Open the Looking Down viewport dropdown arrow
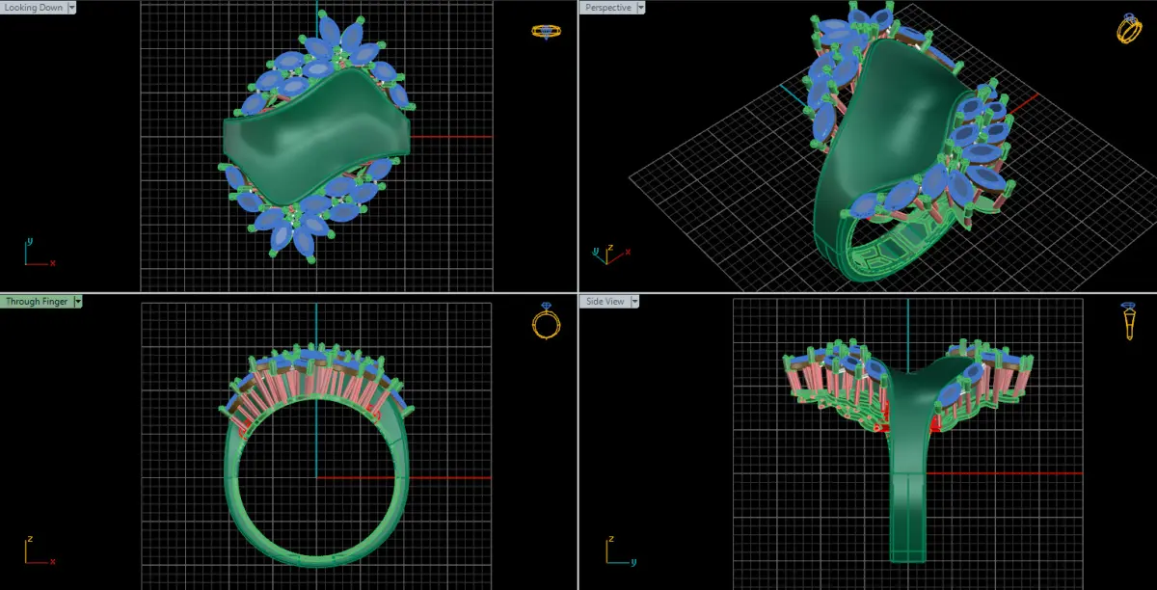 72,7
